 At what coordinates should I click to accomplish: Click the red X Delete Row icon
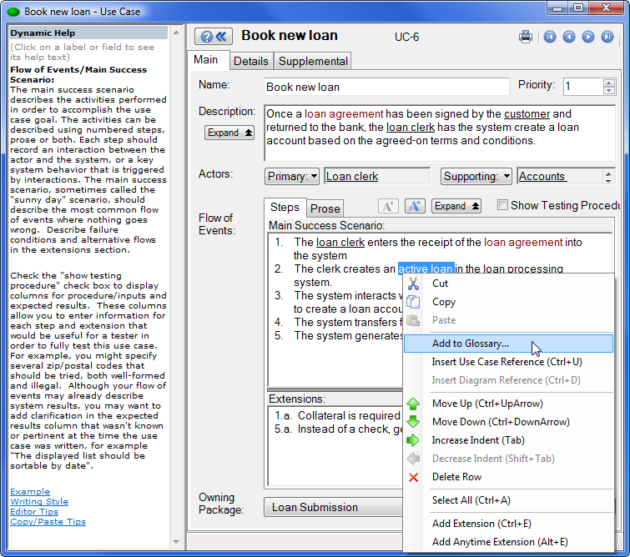(413, 477)
